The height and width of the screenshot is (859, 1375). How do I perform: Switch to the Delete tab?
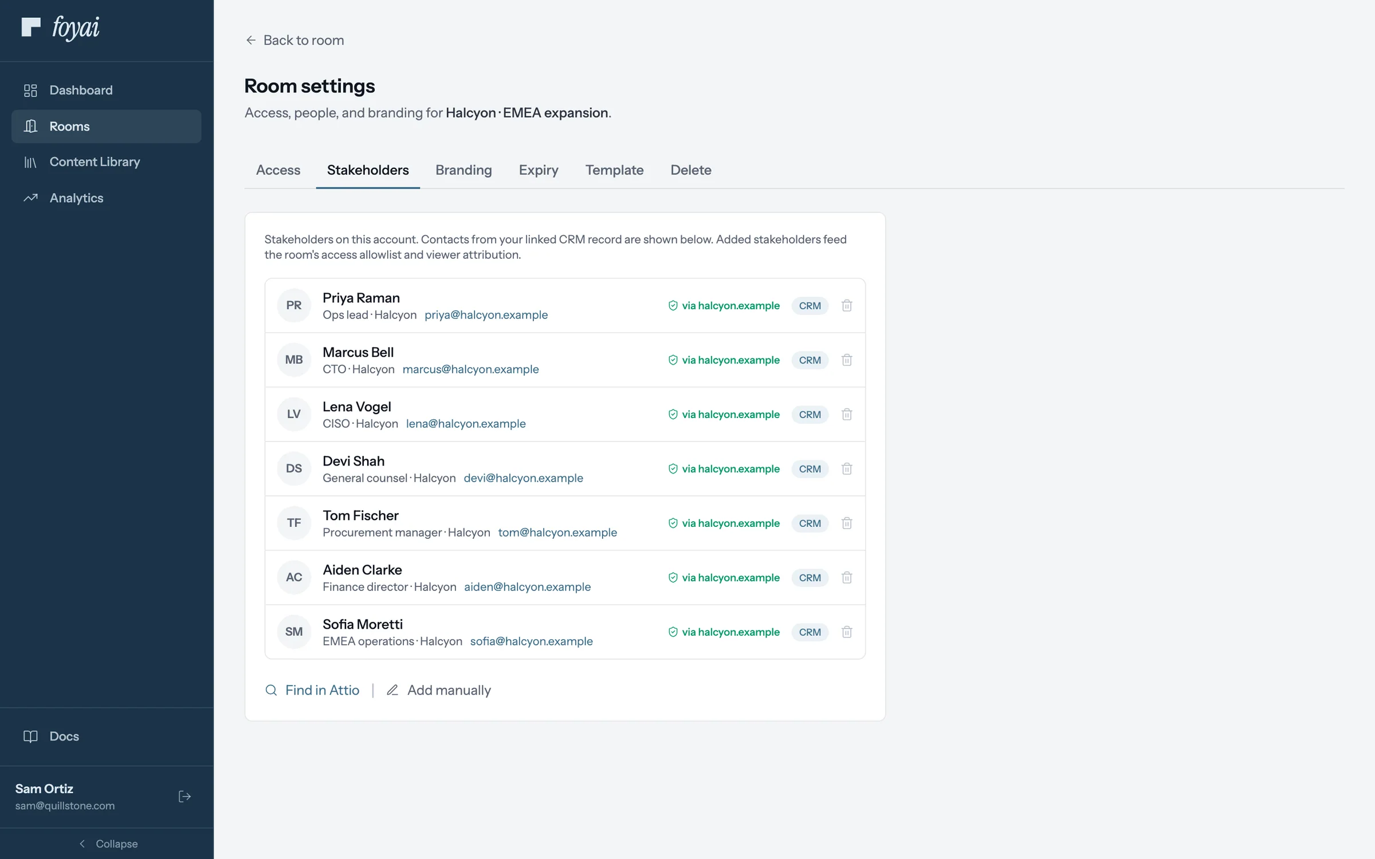pos(691,170)
